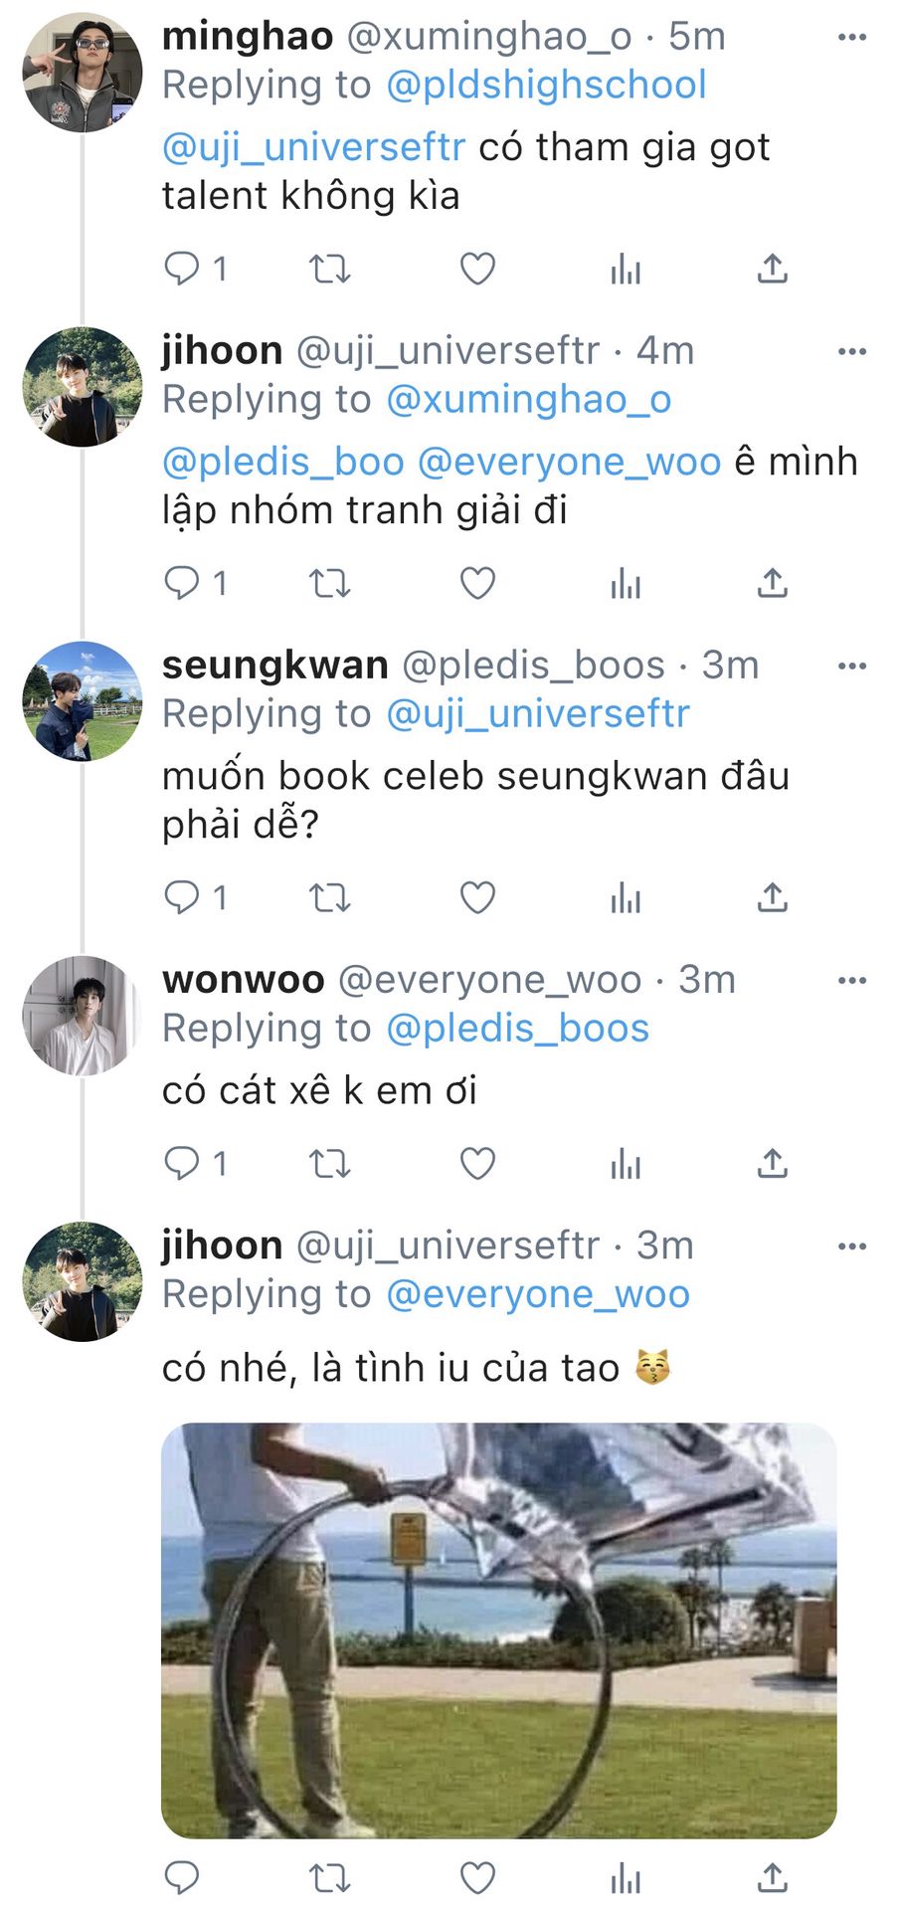
Task: Share seungkwan's book celeb tweet
Action: pos(772,897)
